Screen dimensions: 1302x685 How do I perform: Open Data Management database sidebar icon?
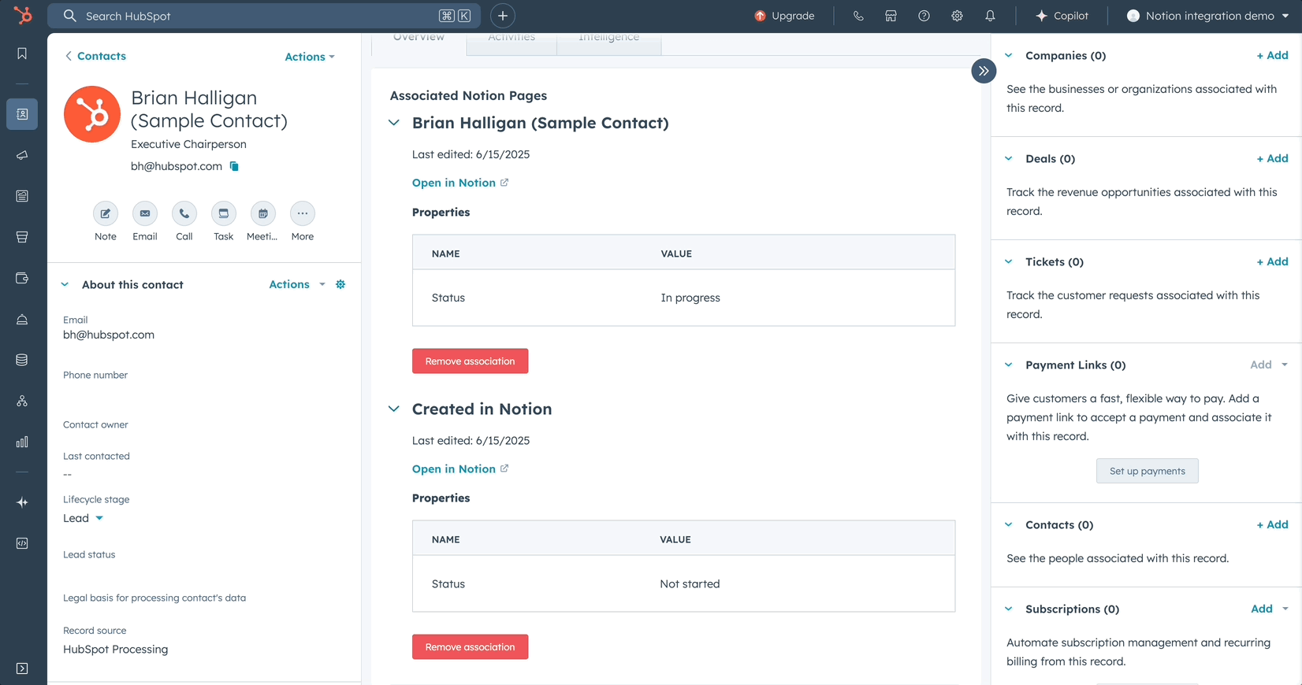(x=22, y=360)
